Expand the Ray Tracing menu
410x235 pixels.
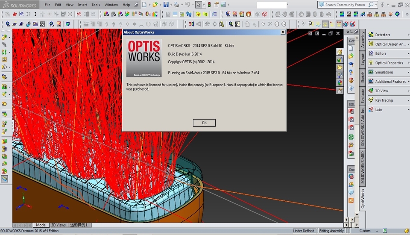pos(389,100)
